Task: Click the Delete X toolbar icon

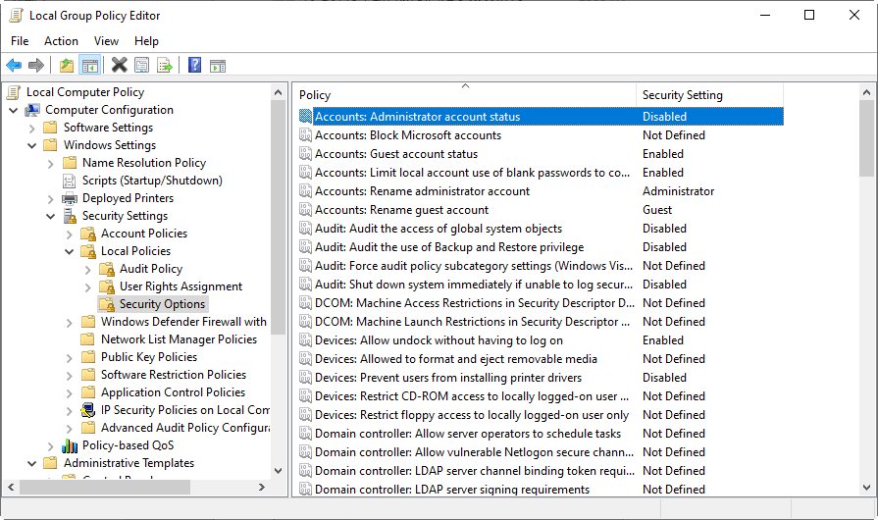Action: tap(119, 66)
